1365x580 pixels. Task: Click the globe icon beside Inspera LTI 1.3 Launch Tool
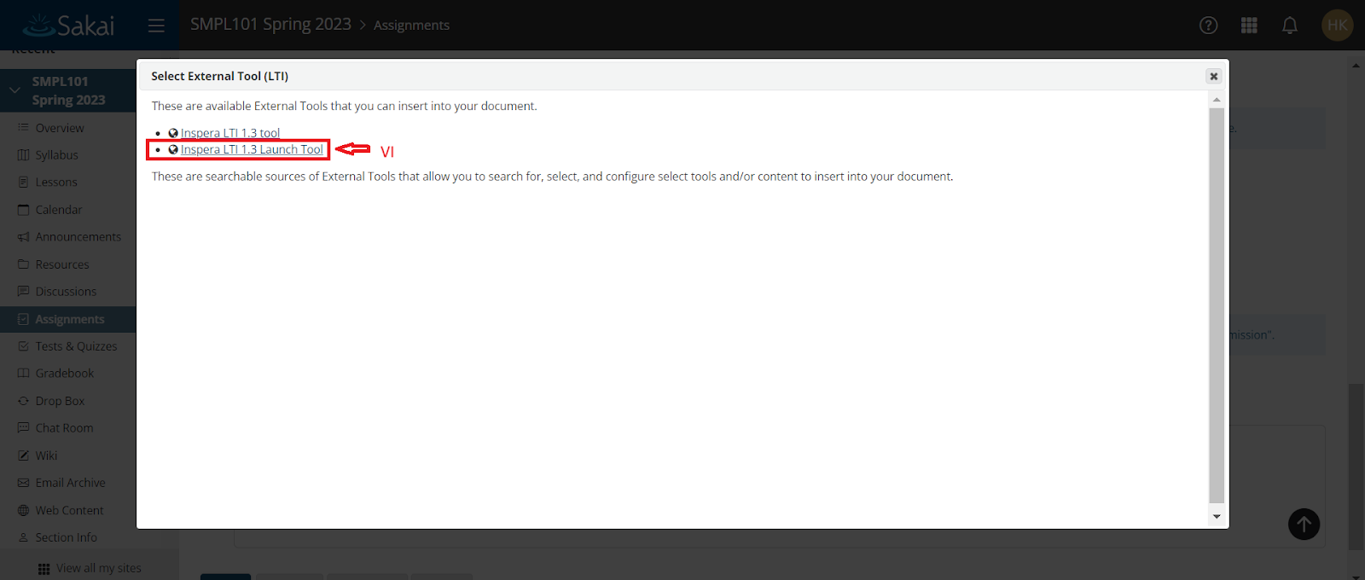click(x=173, y=149)
